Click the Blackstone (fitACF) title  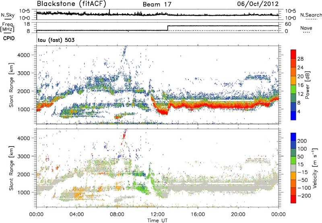(x=72, y=4)
